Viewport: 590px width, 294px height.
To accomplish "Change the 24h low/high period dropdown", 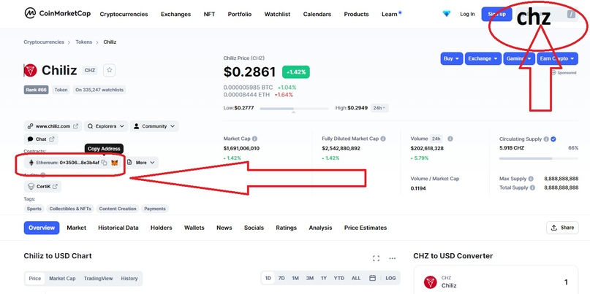I will coord(379,108).
